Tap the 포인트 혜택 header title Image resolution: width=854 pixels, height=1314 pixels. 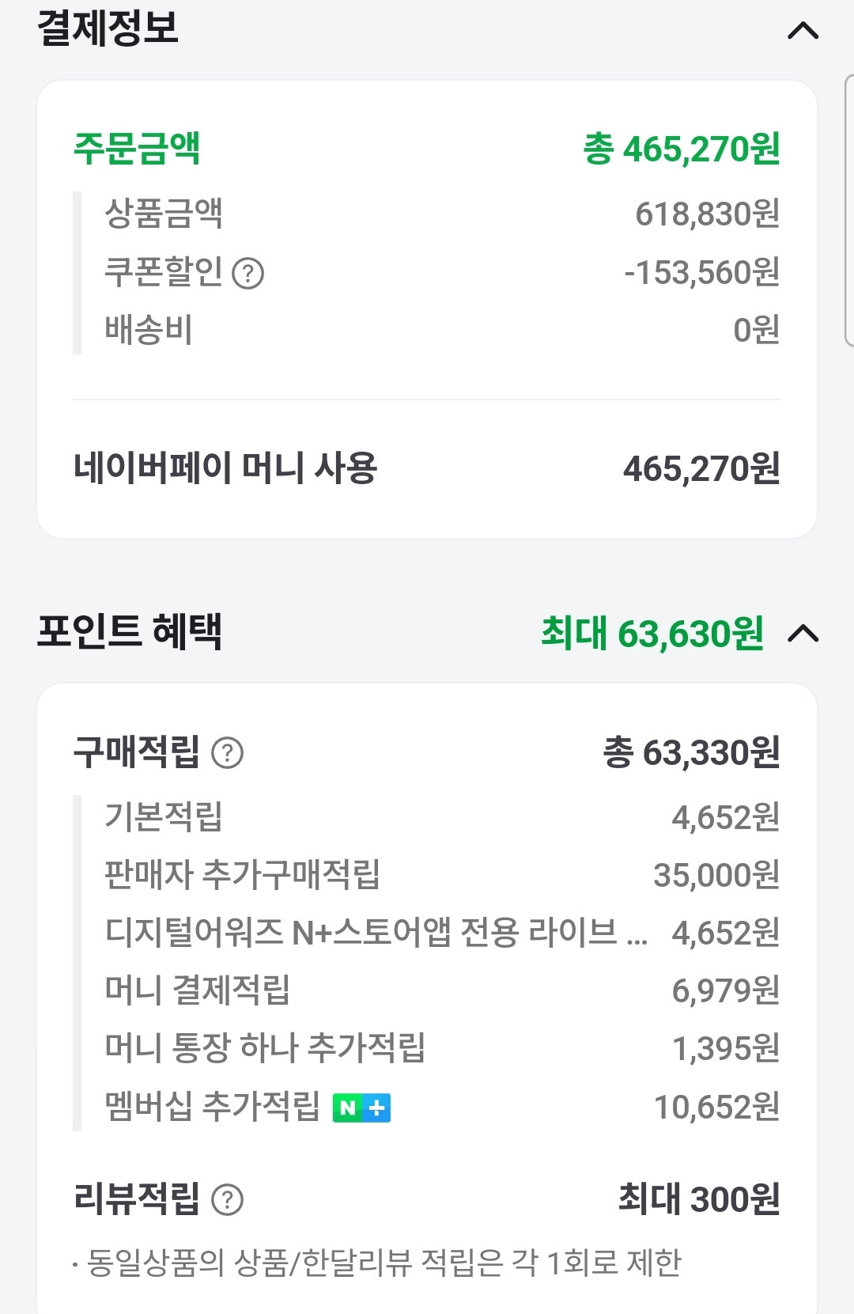tap(130, 632)
